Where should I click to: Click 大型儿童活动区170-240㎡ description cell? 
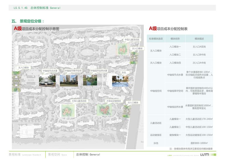[199, 119]
